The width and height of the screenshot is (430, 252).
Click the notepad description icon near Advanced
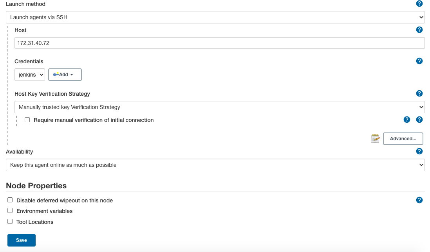(375, 138)
